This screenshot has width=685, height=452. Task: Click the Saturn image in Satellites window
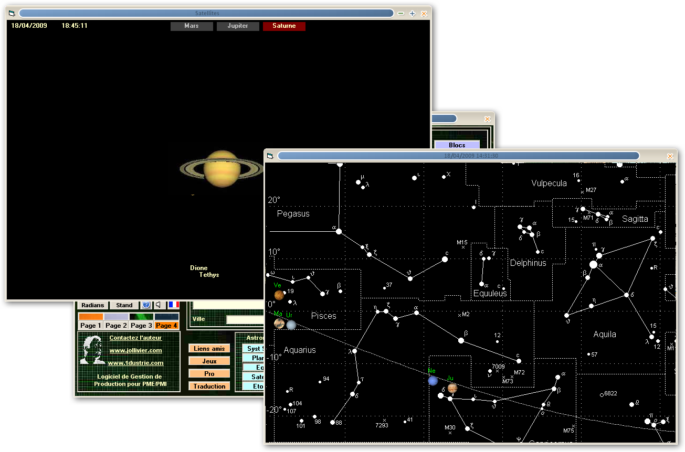pos(222,168)
